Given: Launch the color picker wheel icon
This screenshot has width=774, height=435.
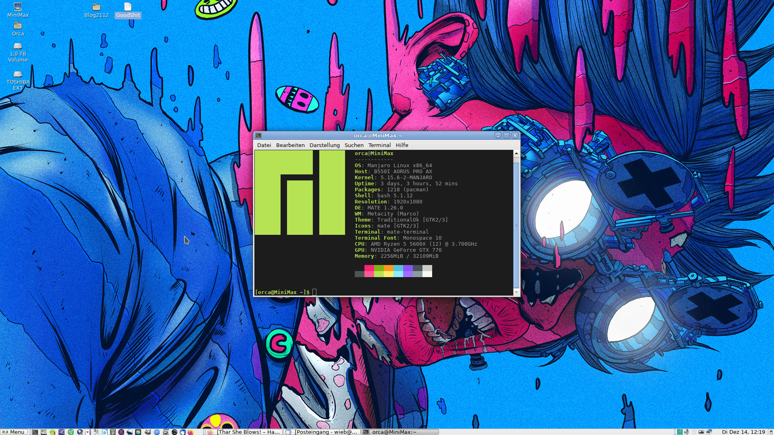Looking at the screenshot, I should pyautogui.click(x=138, y=432).
